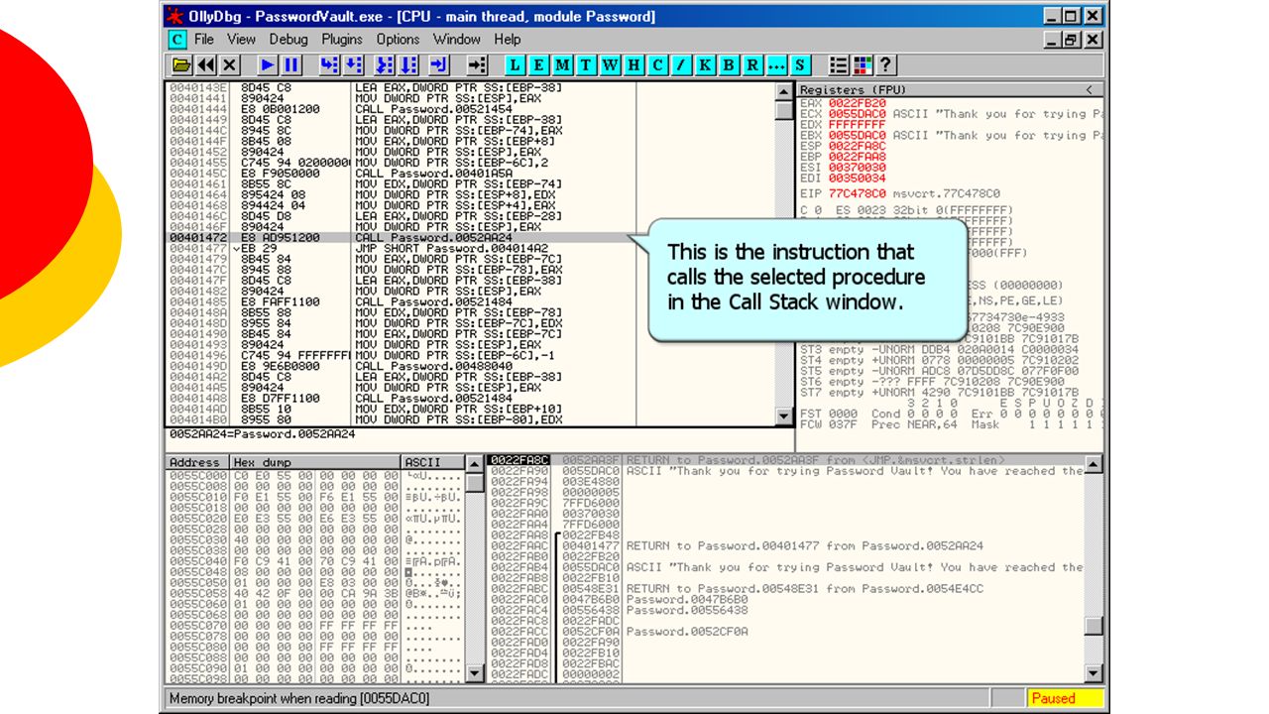Screen dimensions: 1269x714
Task: Click disassembly pane scrollbar up arrow
Action: pos(784,90)
